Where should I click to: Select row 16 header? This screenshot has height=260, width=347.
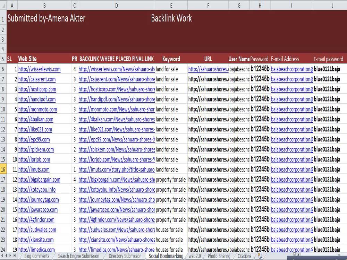click(3, 170)
